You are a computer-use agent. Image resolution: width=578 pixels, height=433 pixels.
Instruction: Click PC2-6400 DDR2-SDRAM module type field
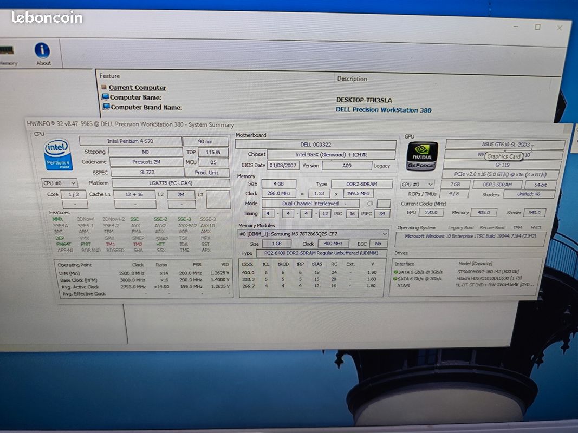321,253
